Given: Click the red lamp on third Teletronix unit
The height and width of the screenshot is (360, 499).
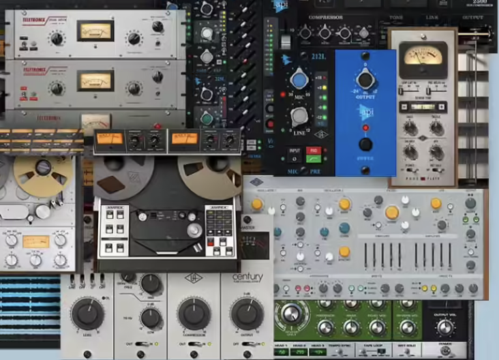Looking at the screenshot, I should (157, 125).
